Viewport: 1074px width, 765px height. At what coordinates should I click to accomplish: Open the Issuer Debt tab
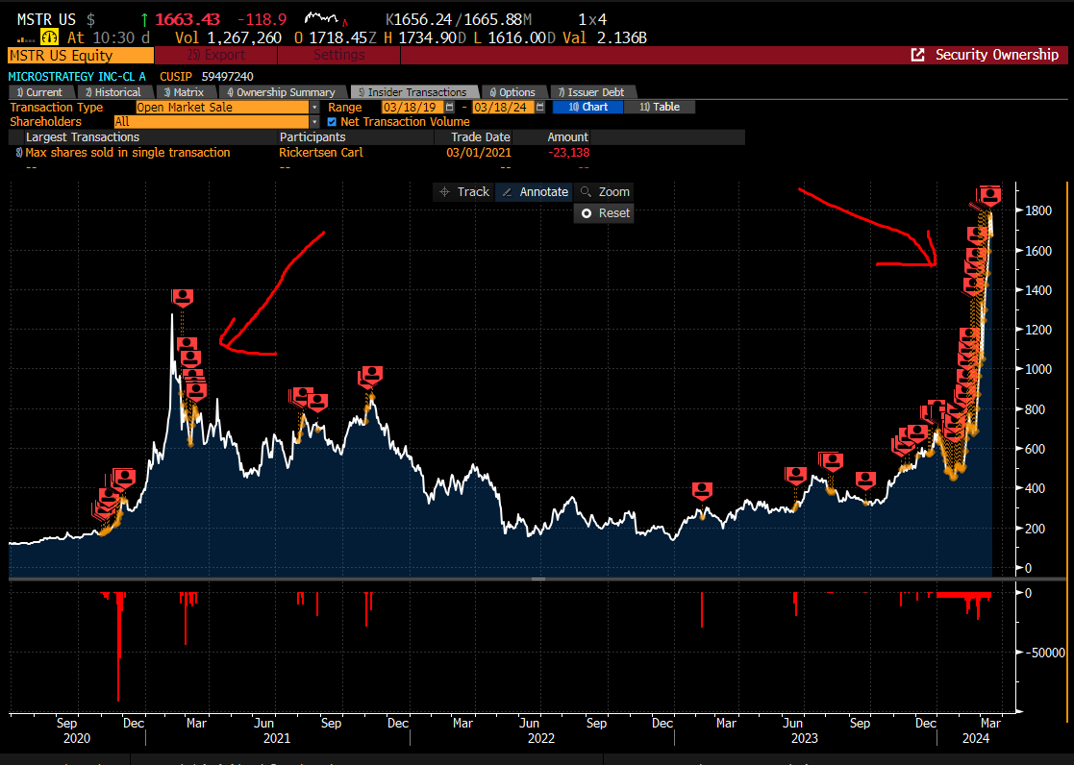pyautogui.click(x=594, y=91)
